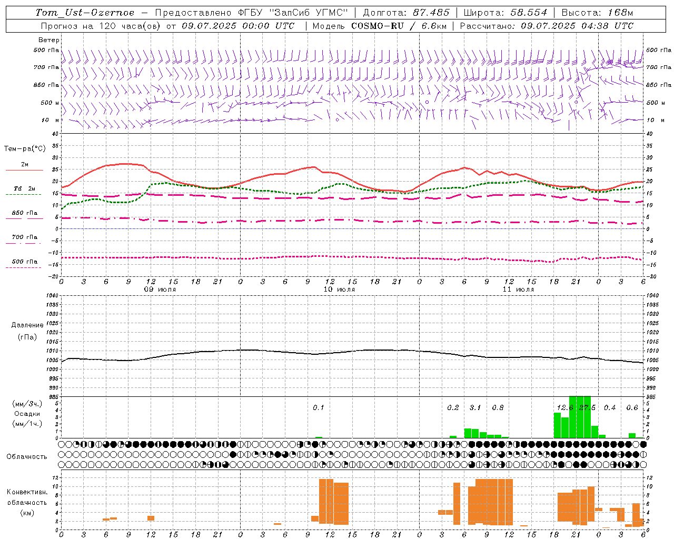Click the "Конвективн." convective cloud label
674x539 pixels.
click(x=27, y=492)
